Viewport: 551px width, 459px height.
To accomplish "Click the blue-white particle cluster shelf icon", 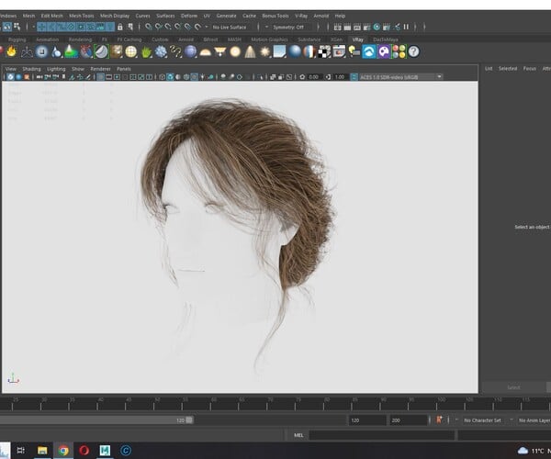I will [x=161, y=51].
